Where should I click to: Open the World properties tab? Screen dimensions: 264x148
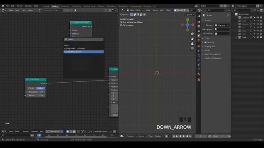[x=199, y=40]
